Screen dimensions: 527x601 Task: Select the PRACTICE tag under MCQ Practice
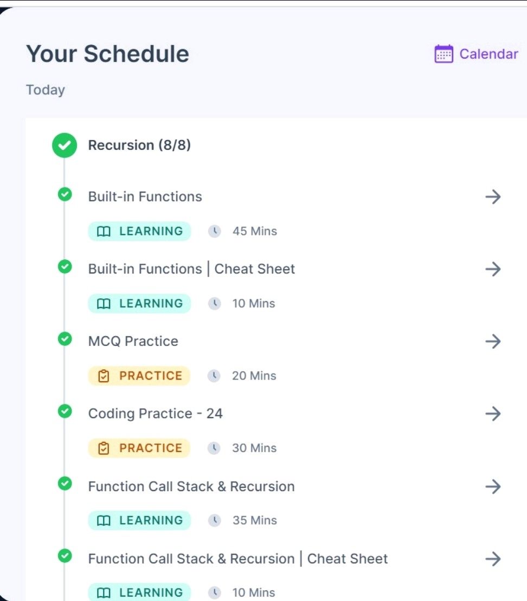139,376
